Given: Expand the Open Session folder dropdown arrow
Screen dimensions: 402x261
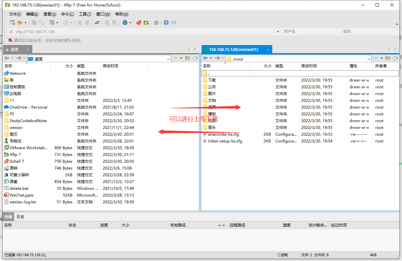Looking at the screenshot, I should coord(25,23).
